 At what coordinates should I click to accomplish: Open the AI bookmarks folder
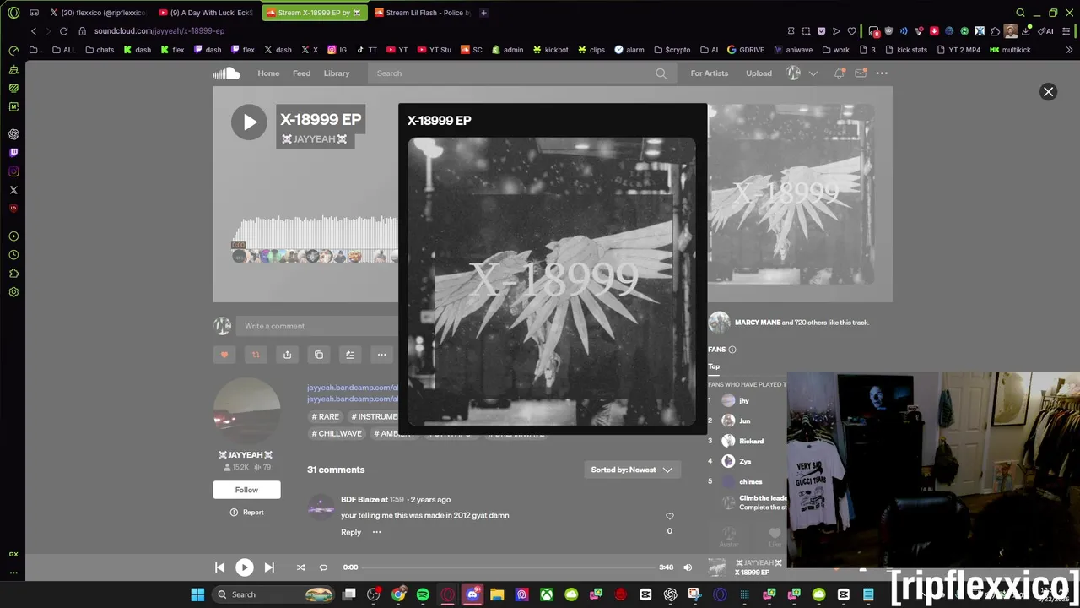click(709, 50)
